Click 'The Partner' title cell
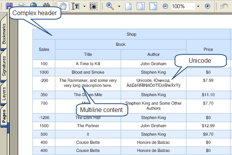The width and height of the screenshot is (232, 155). [x=88, y=126]
